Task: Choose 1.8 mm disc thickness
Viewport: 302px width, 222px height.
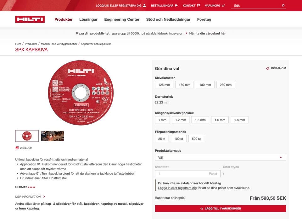Action: [x=240, y=120]
